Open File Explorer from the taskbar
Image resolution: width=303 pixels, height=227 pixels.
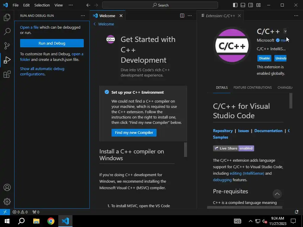(x=36, y=221)
